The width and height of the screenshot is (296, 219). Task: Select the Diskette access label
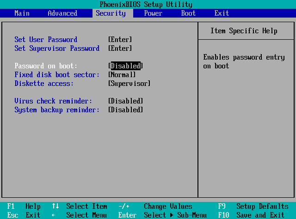coord(44,84)
